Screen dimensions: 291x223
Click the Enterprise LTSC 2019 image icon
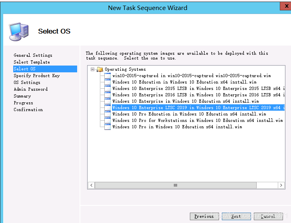click(x=108, y=108)
